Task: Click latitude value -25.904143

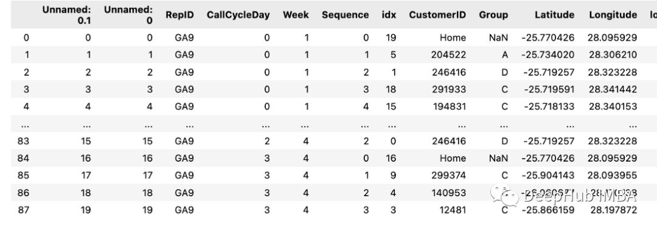Action: click(547, 176)
